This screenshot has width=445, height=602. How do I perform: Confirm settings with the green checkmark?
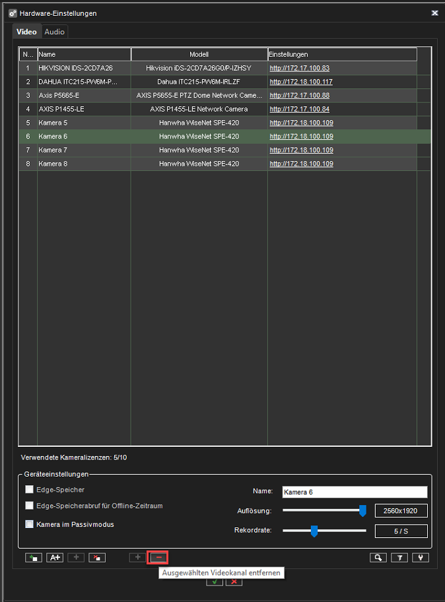pyautogui.click(x=214, y=582)
